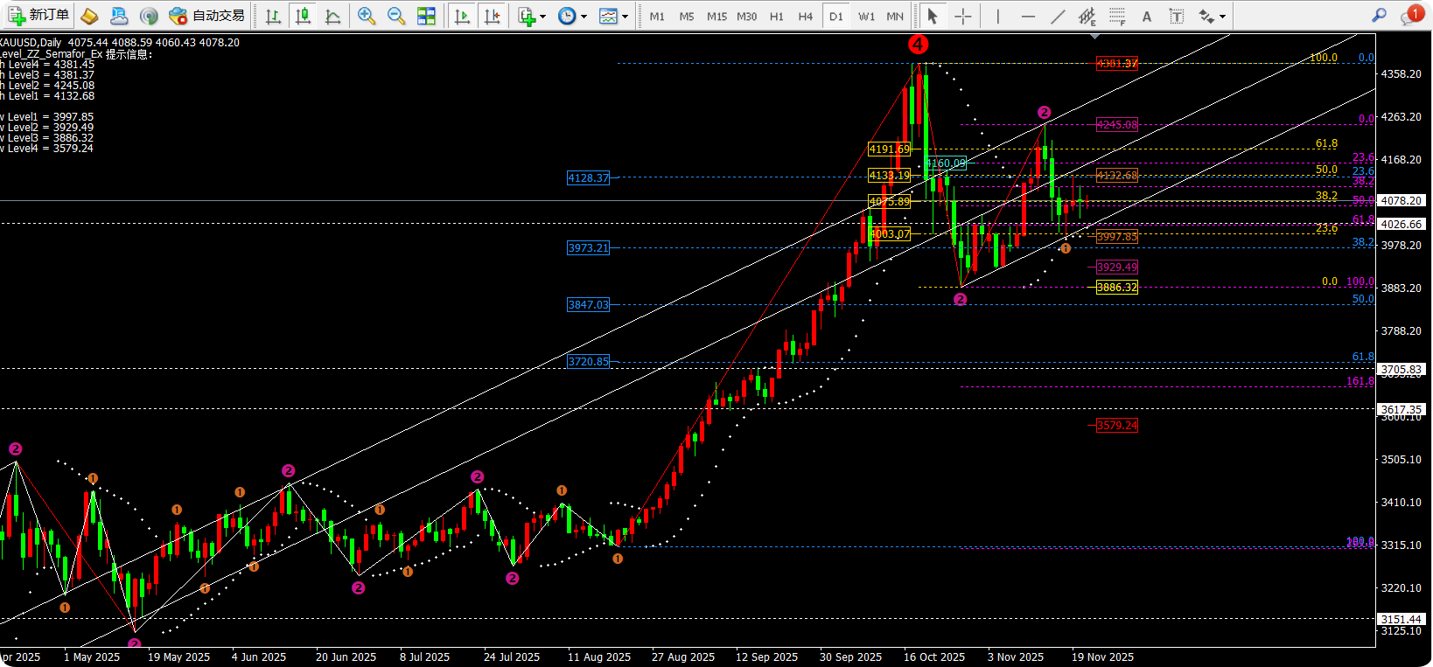Screen dimensions: 1433x667
Task: Open search with the magnifier icon
Action: (x=1379, y=15)
